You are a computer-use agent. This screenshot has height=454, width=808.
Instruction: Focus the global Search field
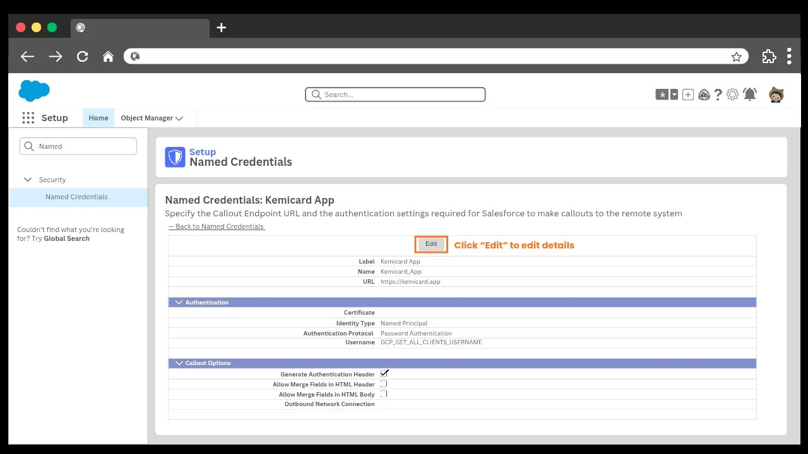pyautogui.click(x=395, y=95)
